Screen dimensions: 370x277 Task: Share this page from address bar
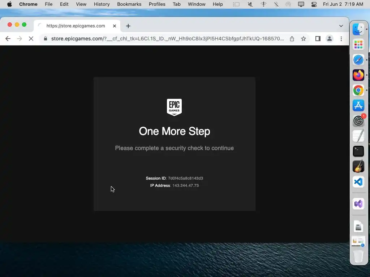292,39
